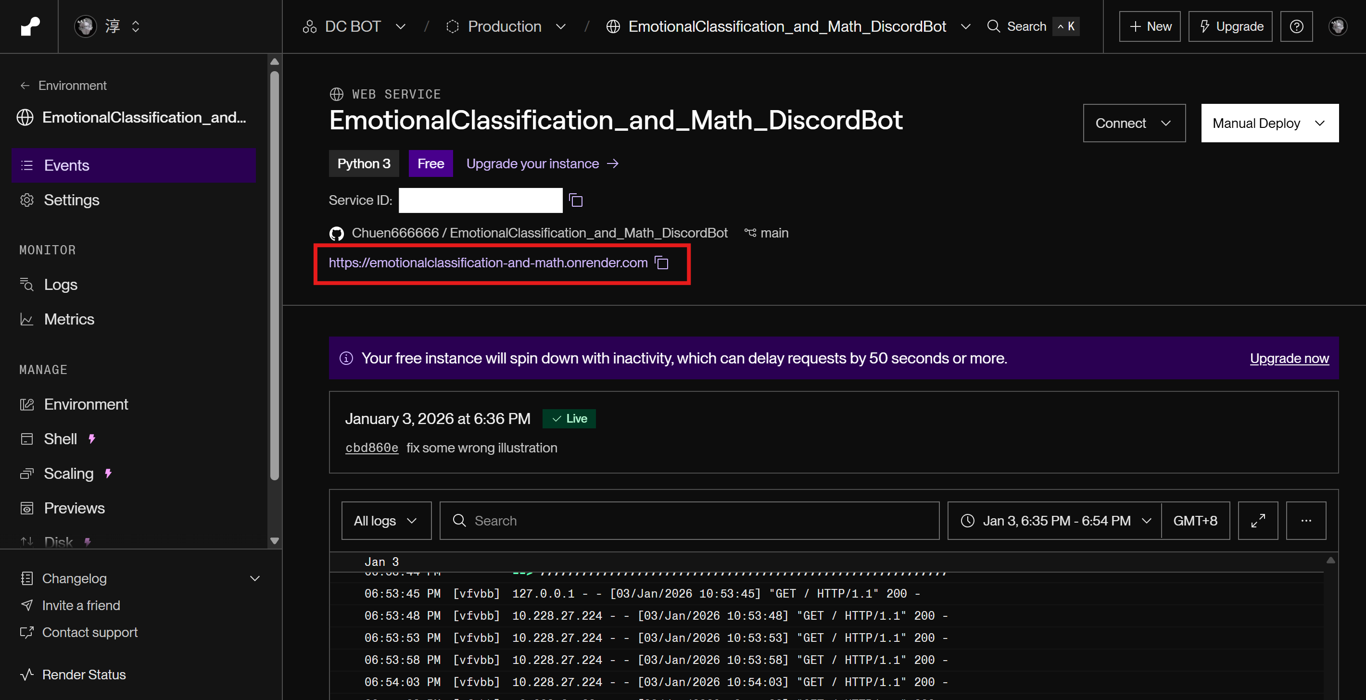Click the Render logo home icon
Image resolution: width=1366 pixels, height=700 pixels.
point(30,26)
